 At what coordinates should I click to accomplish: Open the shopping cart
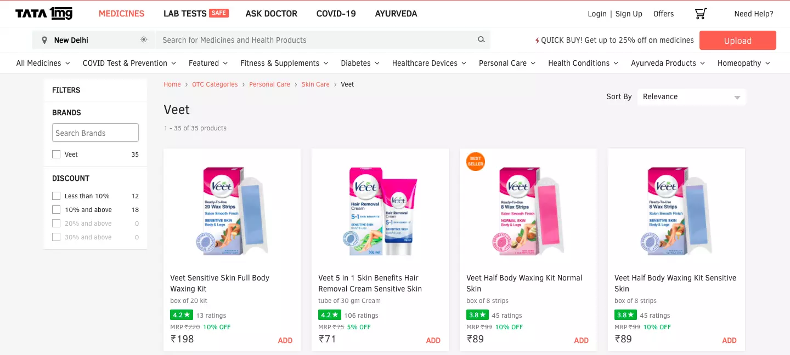pos(701,14)
